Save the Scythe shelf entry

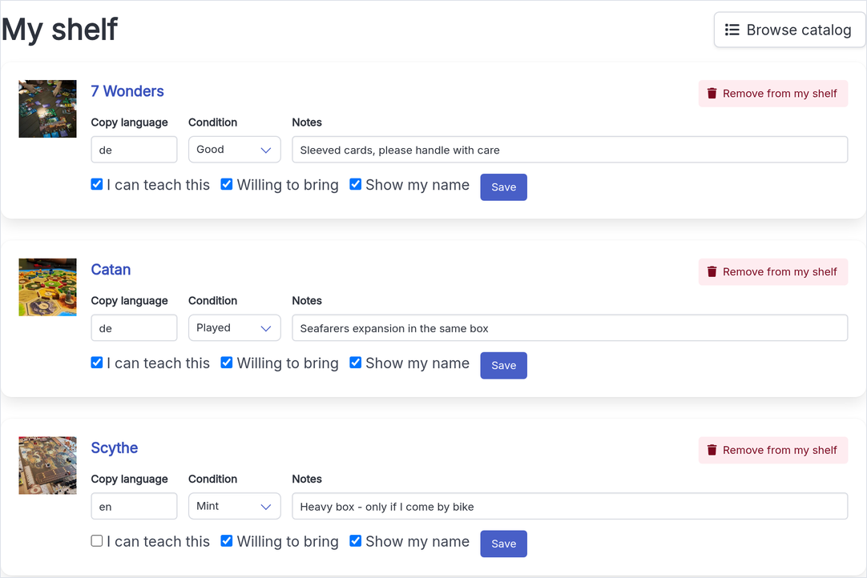point(504,544)
